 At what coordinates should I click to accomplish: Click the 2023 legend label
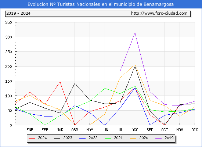pyautogui.click(x=68, y=138)
